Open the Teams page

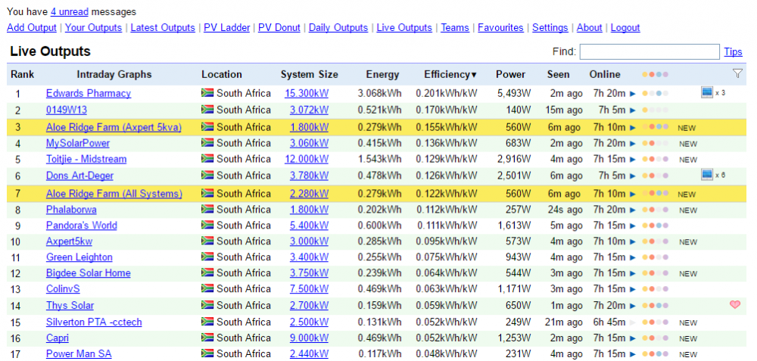pyautogui.click(x=455, y=27)
